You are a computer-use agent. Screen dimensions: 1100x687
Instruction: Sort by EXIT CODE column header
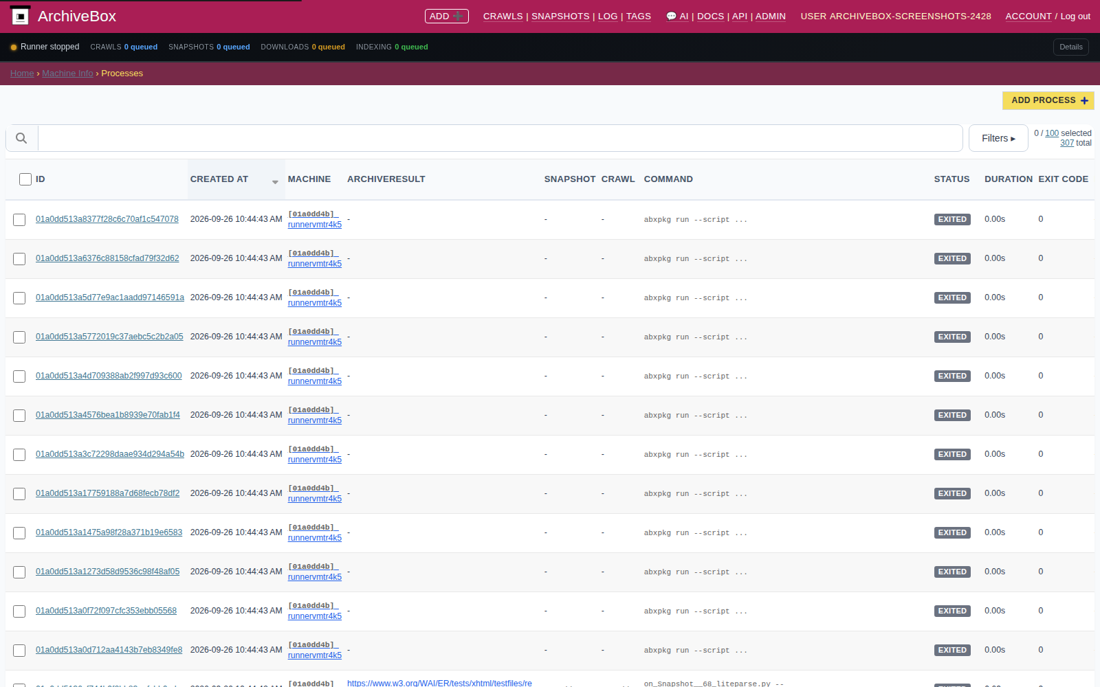(x=1063, y=179)
